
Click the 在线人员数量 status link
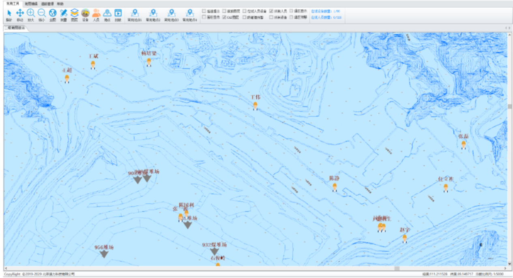pos(326,17)
